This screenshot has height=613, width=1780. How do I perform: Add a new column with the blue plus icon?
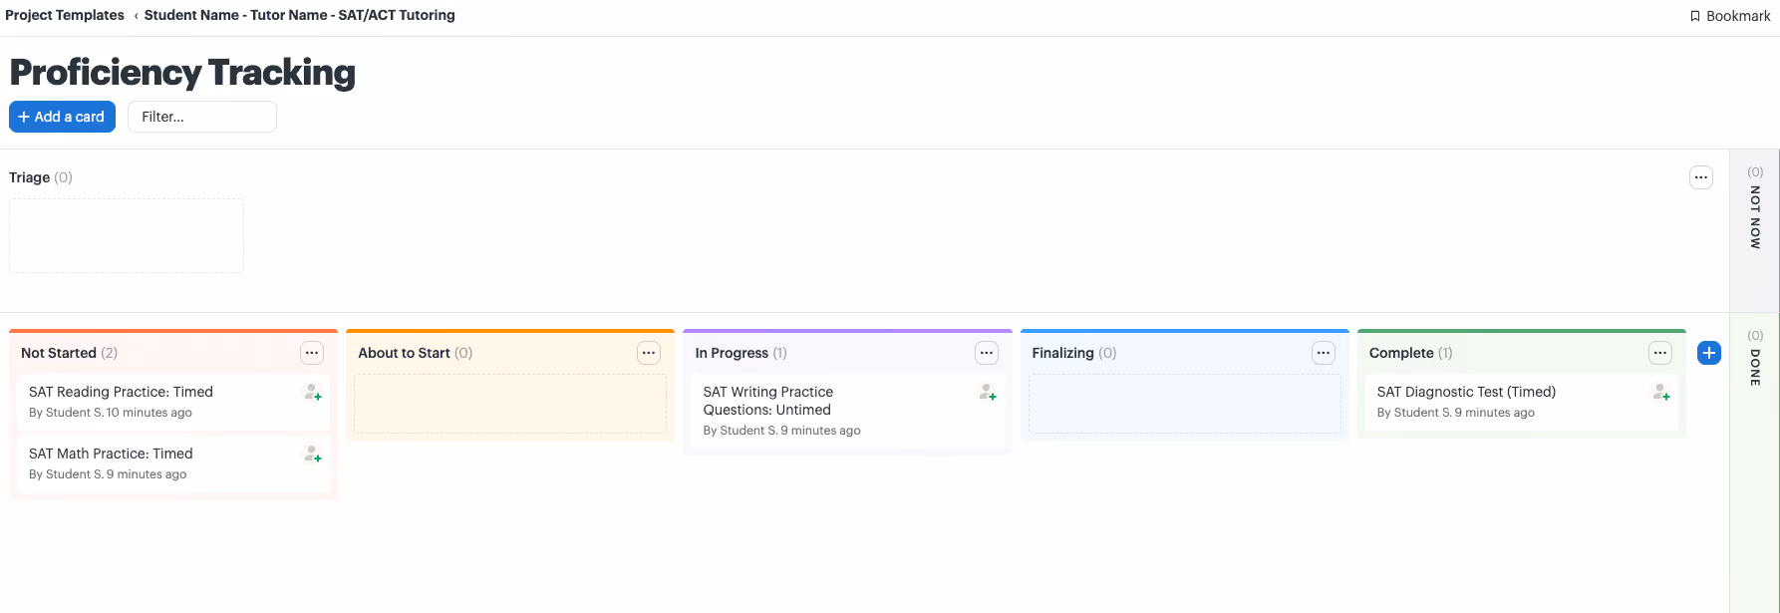click(x=1708, y=353)
